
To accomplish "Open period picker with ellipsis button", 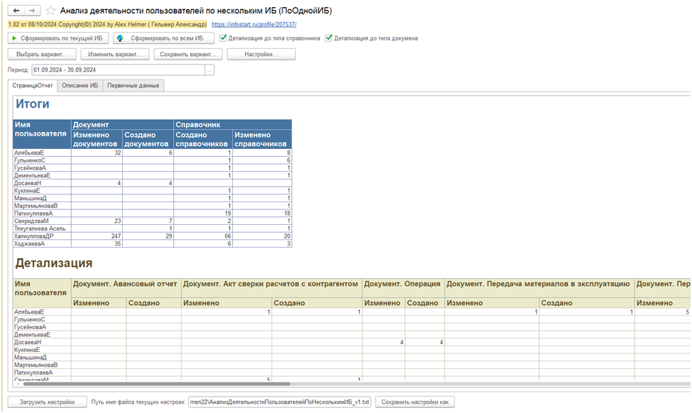I will coord(209,70).
